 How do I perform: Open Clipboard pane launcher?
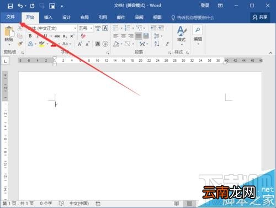tap(22, 53)
